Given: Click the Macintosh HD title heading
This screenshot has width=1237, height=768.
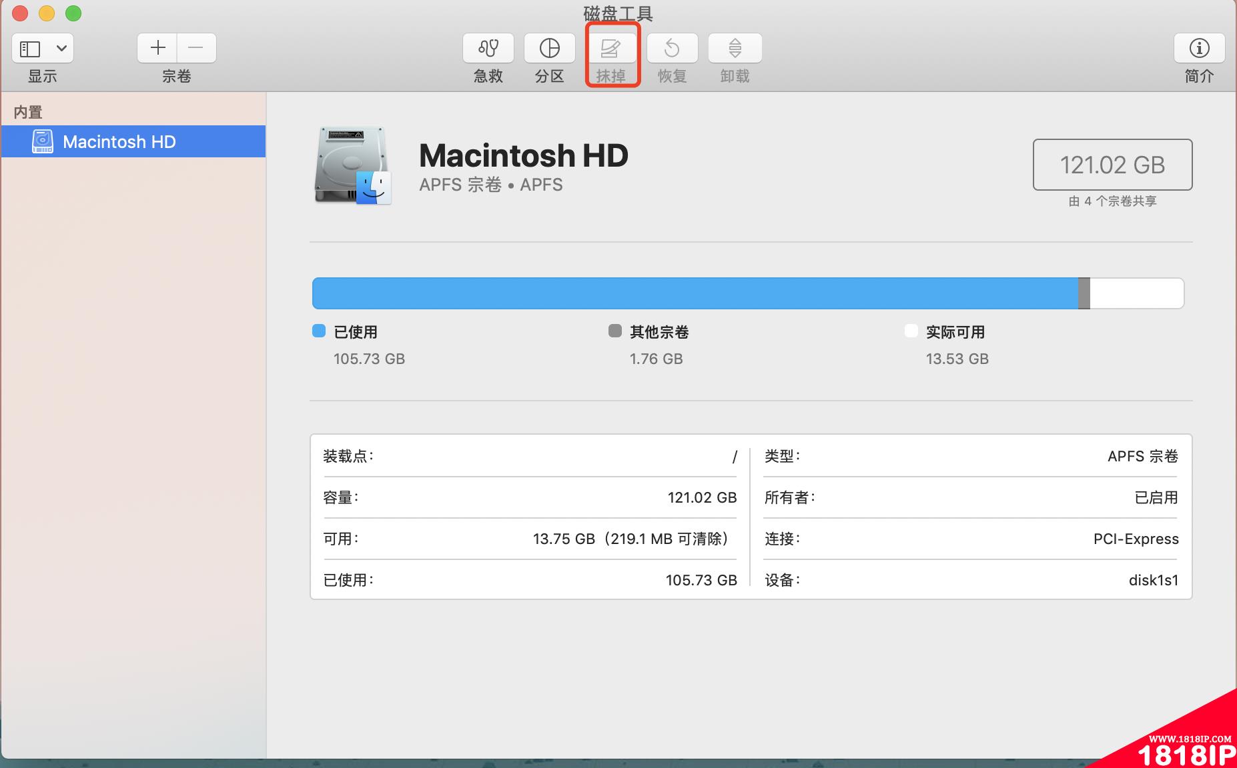Looking at the screenshot, I should point(524,155).
